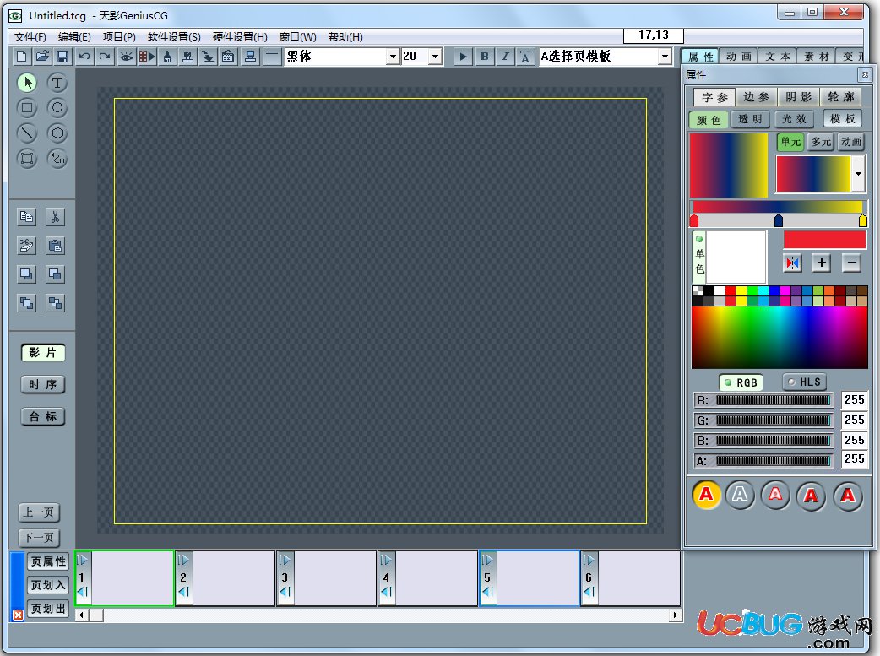This screenshot has width=880, height=656.
Task: Select page 3 thumbnail in timeline
Action: coord(326,578)
